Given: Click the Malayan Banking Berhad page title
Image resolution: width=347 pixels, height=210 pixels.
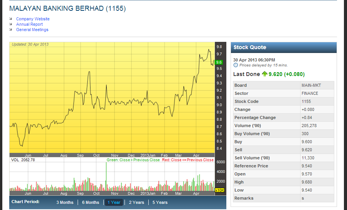Looking at the screenshot, I should (67, 8).
